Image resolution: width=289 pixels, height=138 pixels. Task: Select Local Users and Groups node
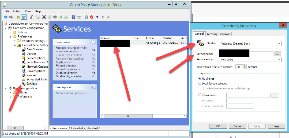click(37, 62)
